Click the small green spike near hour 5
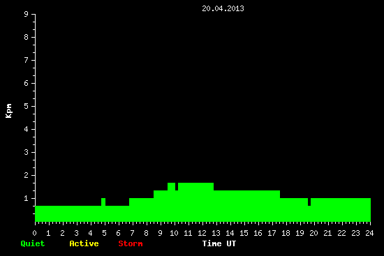 pos(103,202)
